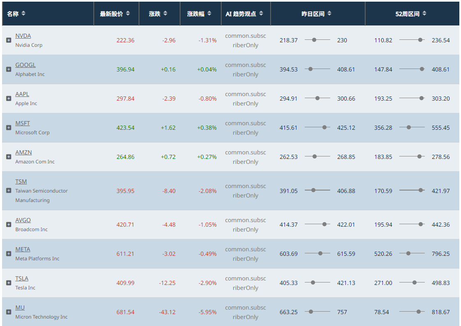
Task: Click META price 611.21
Action: coord(125,254)
